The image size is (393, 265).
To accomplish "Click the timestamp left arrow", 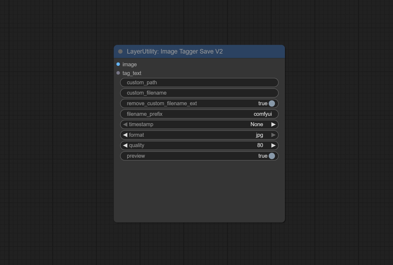I will (x=125, y=125).
